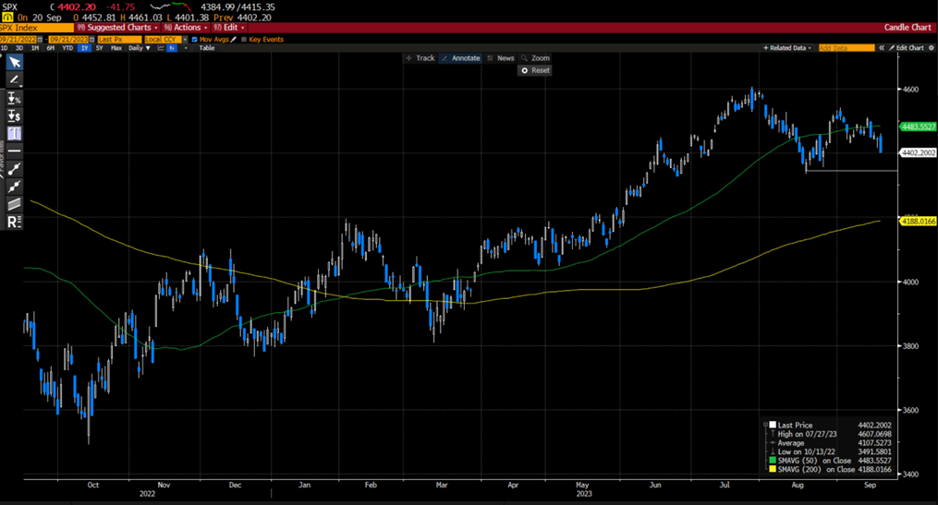Open the Local CCY currency dropdown

tap(164, 40)
